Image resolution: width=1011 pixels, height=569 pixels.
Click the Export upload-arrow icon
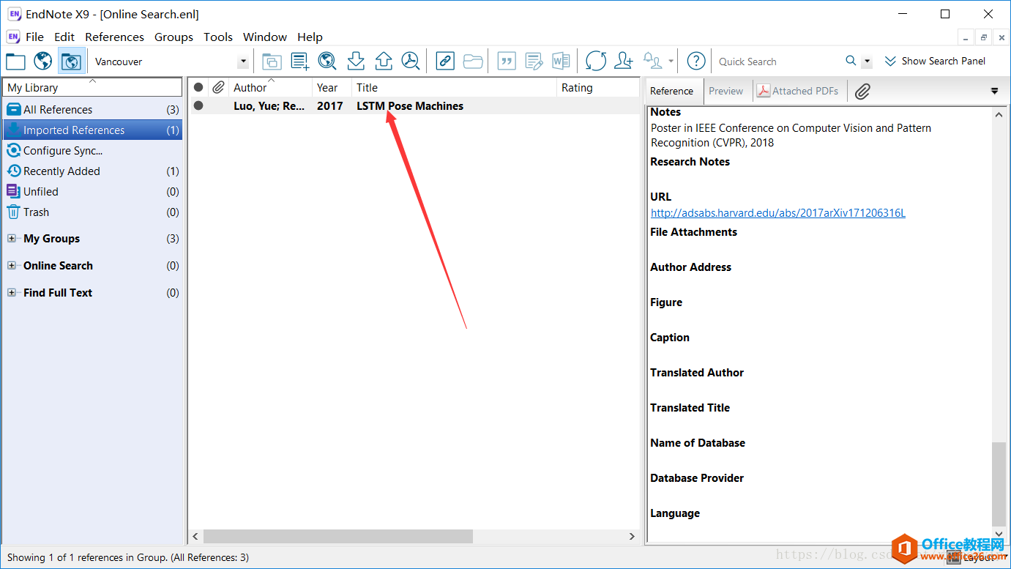click(384, 62)
